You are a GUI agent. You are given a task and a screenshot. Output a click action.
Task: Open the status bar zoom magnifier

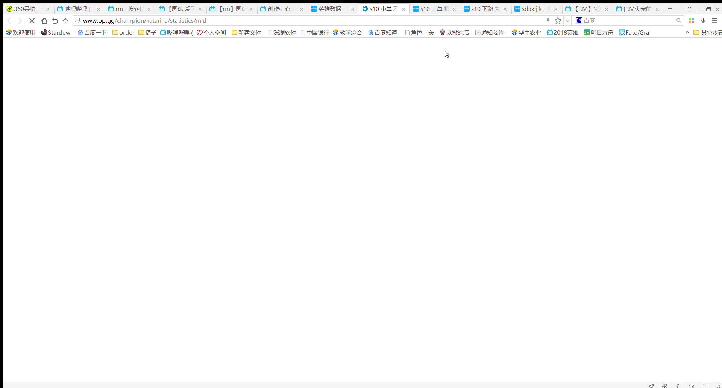[x=718, y=386]
